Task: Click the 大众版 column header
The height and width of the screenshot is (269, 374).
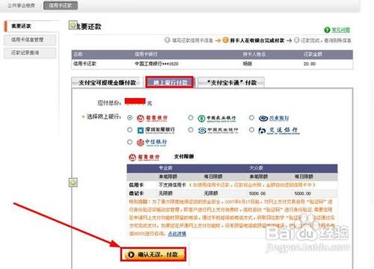Action: [x=256, y=168]
